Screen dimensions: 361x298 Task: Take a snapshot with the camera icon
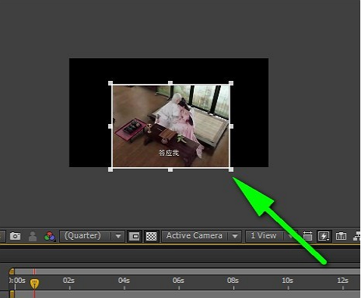pyautogui.click(x=15, y=236)
